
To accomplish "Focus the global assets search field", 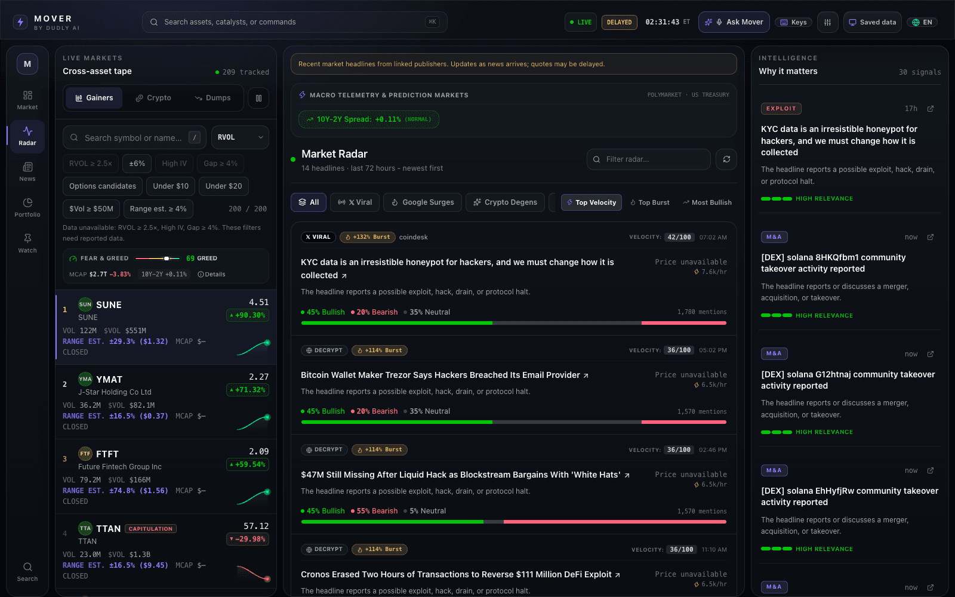I will click(x=294, y=22).
